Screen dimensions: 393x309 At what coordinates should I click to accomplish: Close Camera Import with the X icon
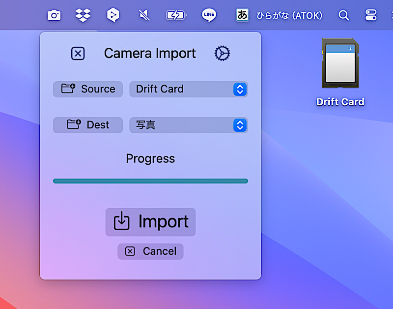(x=78, y=53)
